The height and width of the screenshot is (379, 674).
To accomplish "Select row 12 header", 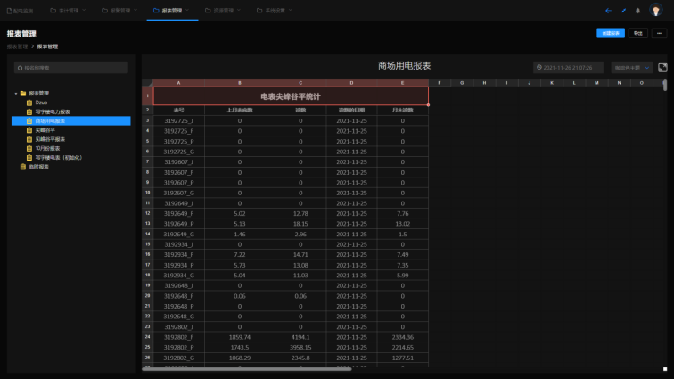I will (x=147, y=213).
